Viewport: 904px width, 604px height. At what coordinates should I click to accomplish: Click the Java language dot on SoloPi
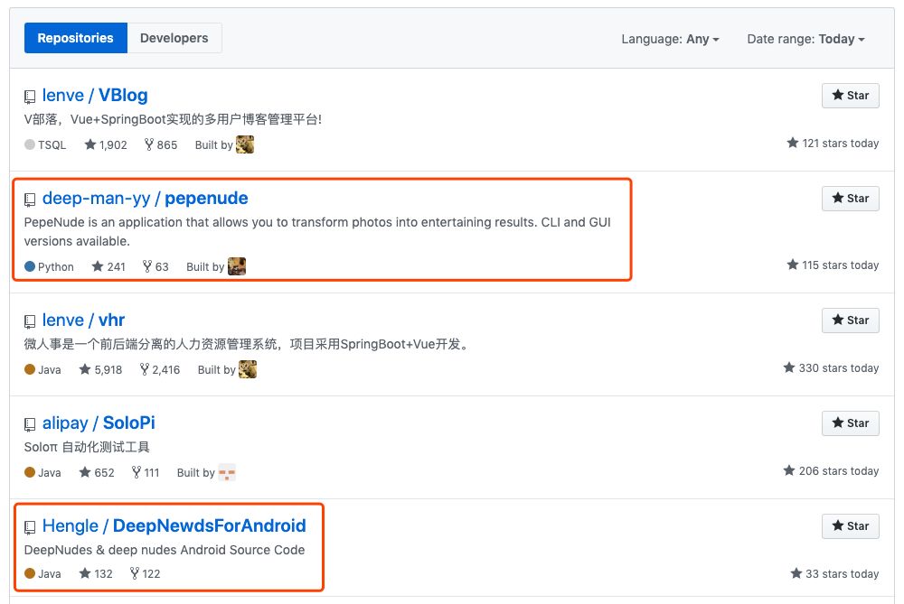point(30,473)
